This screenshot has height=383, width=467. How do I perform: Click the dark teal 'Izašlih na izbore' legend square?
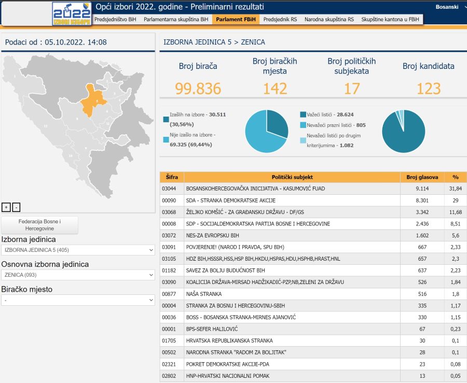click(x=166, y=119)
